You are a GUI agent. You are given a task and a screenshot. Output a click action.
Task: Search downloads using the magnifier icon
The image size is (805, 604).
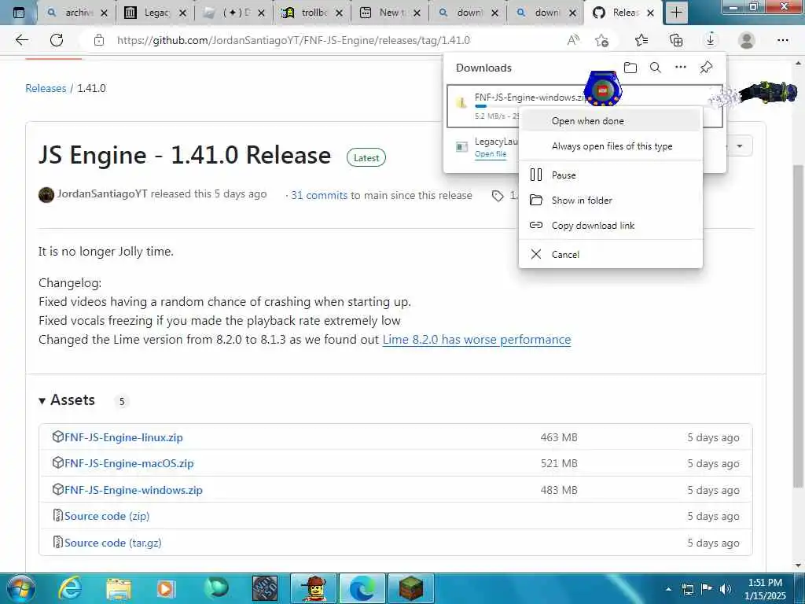656,68
